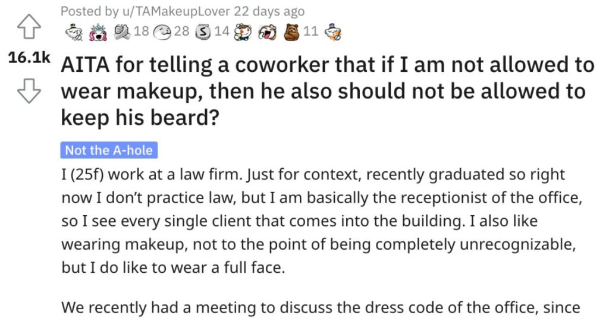Click the bear hug award icon
This screenshot has height=318, width=609.
[x=292, y=32]
